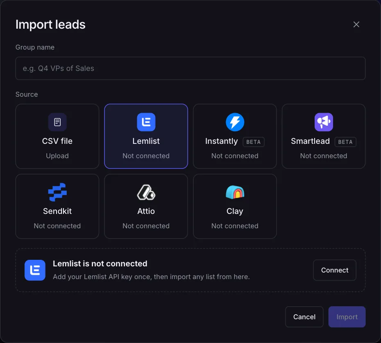
Task: Click "Not connected" under Clay
Action: [235, 226]
